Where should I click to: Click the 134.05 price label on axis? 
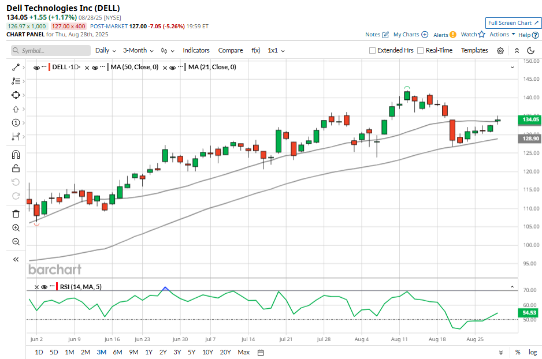point(530,119)
